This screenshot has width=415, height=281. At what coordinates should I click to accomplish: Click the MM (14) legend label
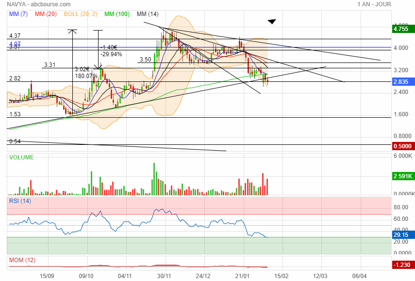click(148, 14)
